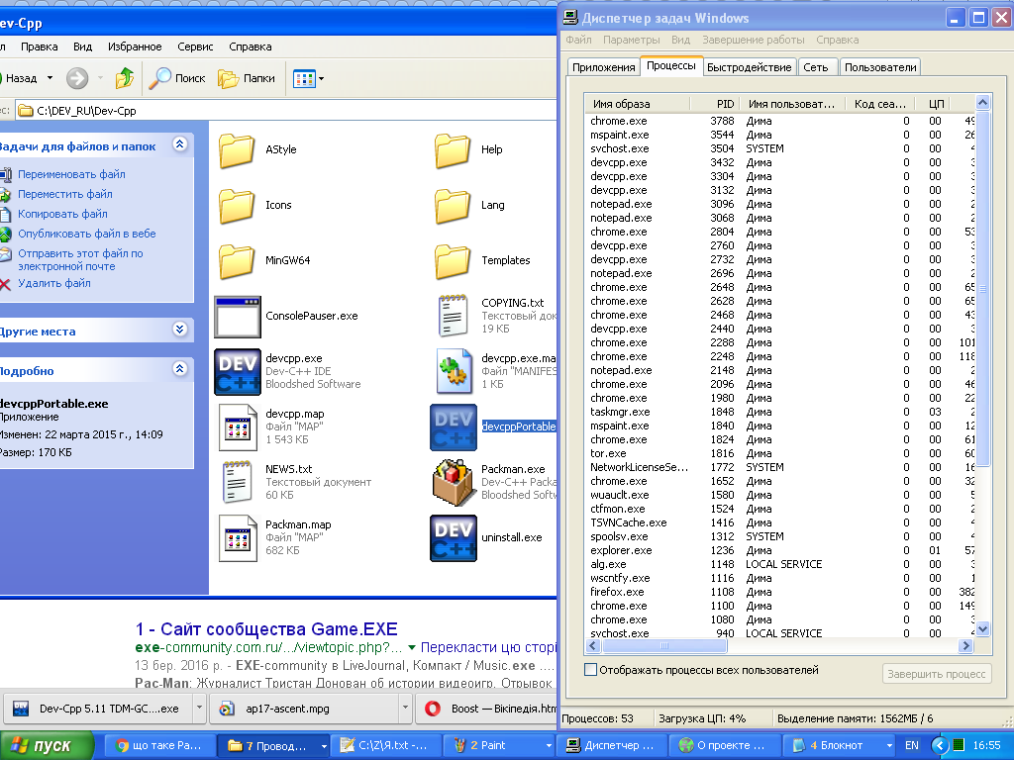Select the ConsolePauser.exe file icon
This screenshot has height=760, width=1014.
click(x=238, y=316)
